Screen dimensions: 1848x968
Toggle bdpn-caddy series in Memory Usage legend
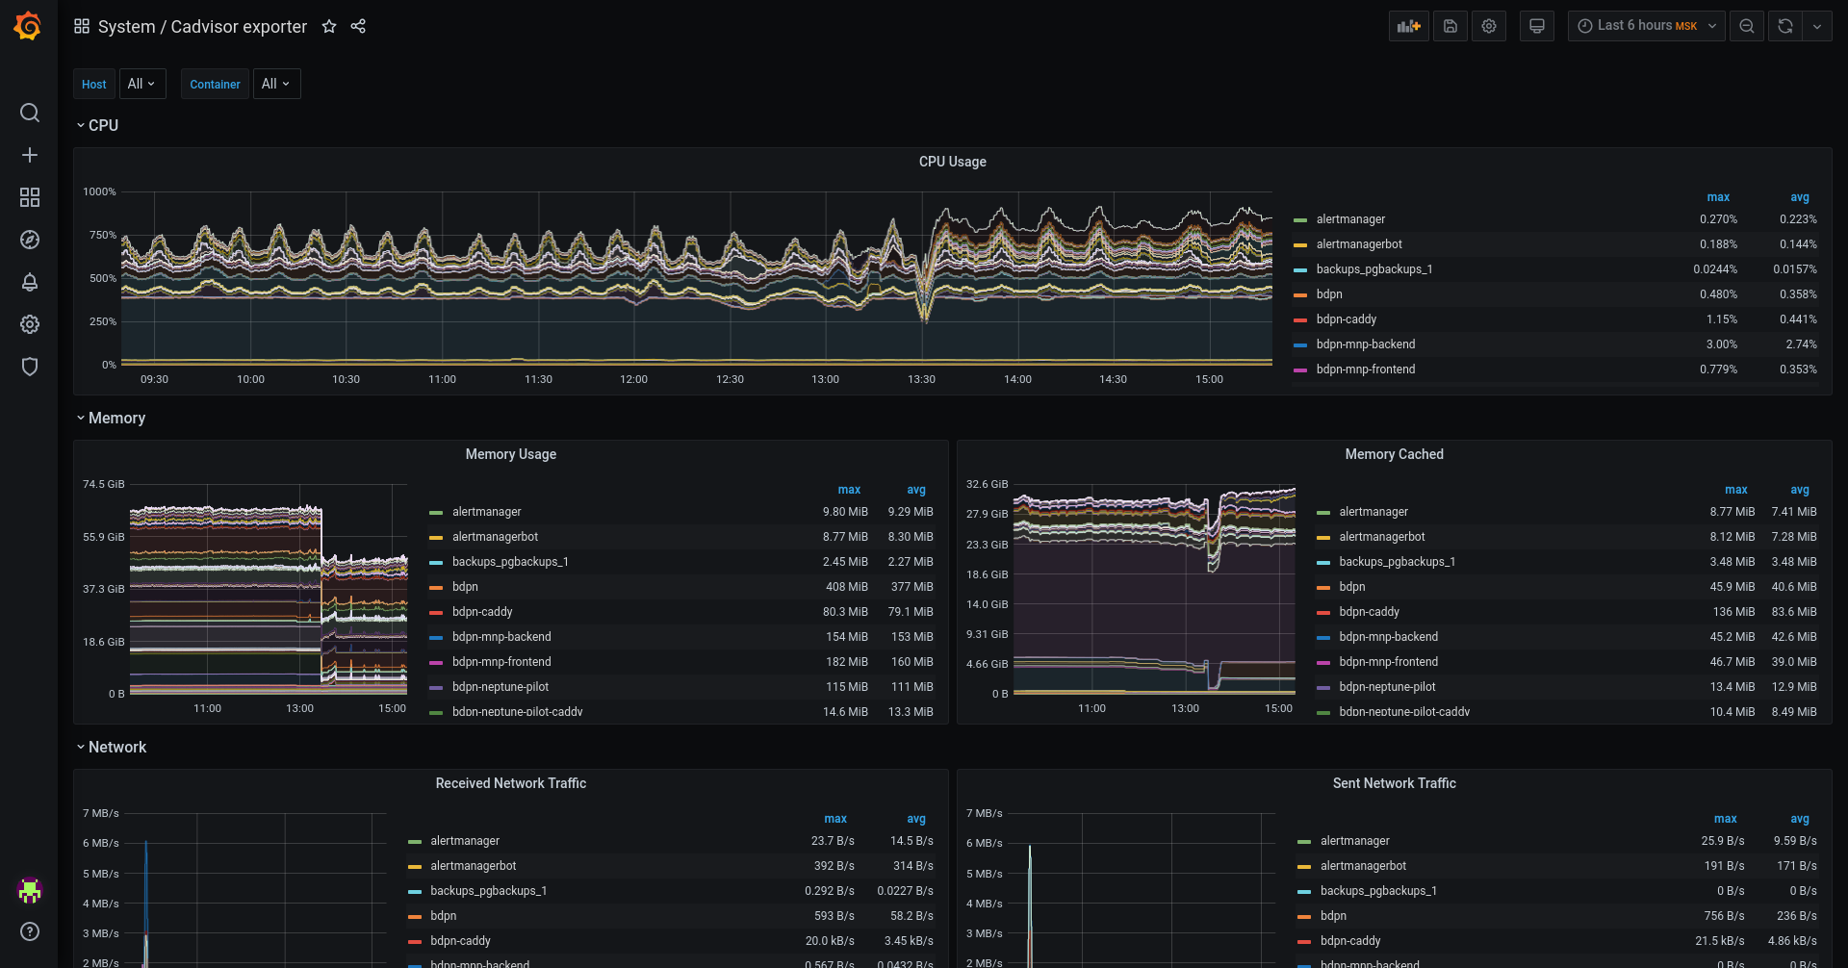pyautogui.click(x=482, y=612)
